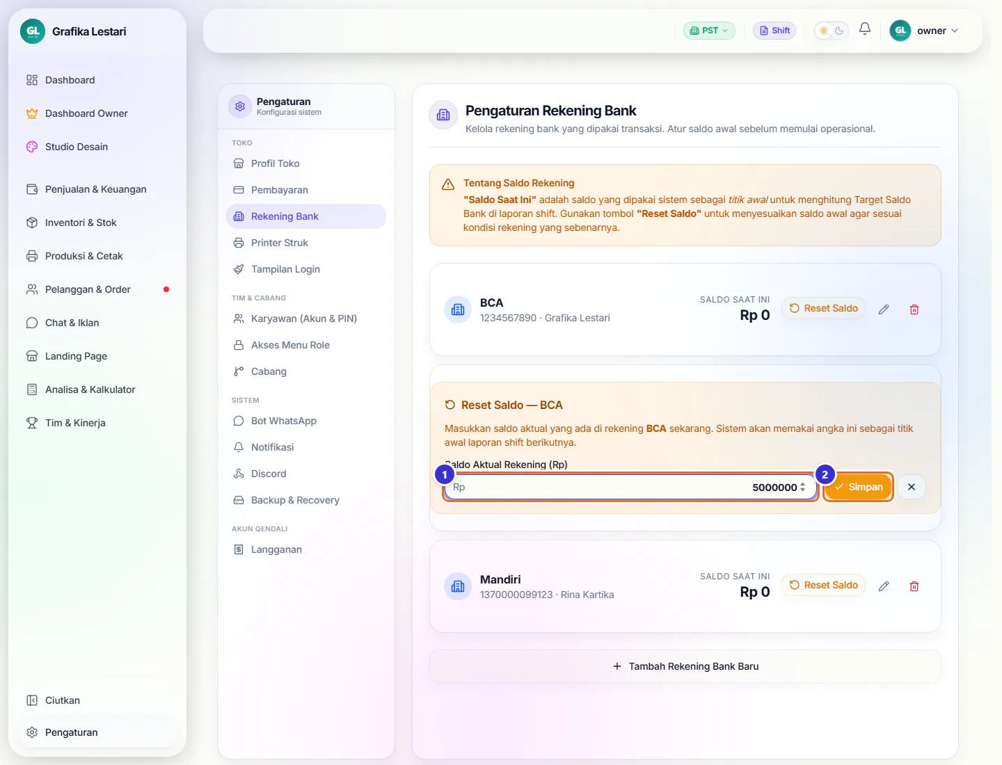Select Printer Struk settings

click(x=306, y=243)
